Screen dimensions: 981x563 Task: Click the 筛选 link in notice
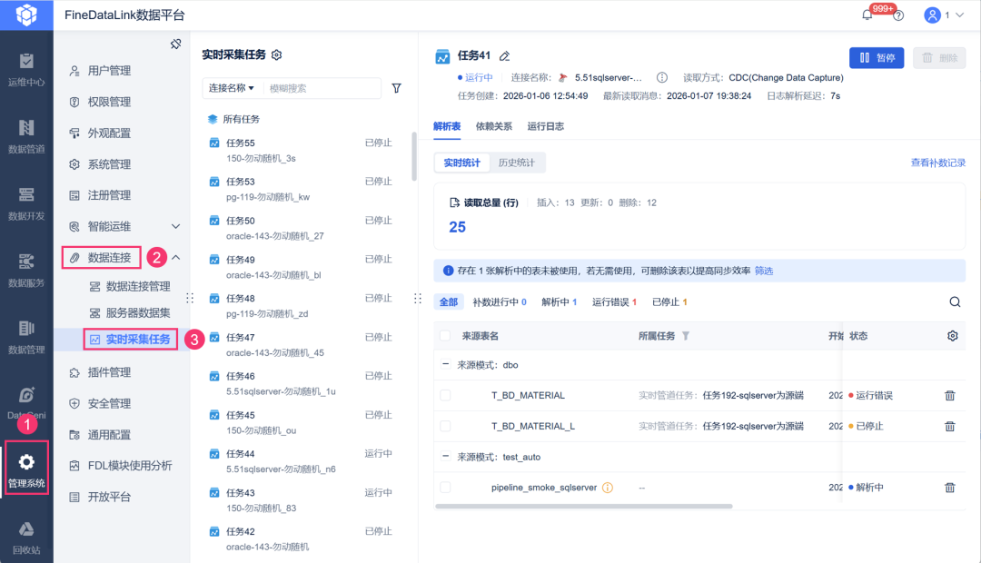[764, 271]
